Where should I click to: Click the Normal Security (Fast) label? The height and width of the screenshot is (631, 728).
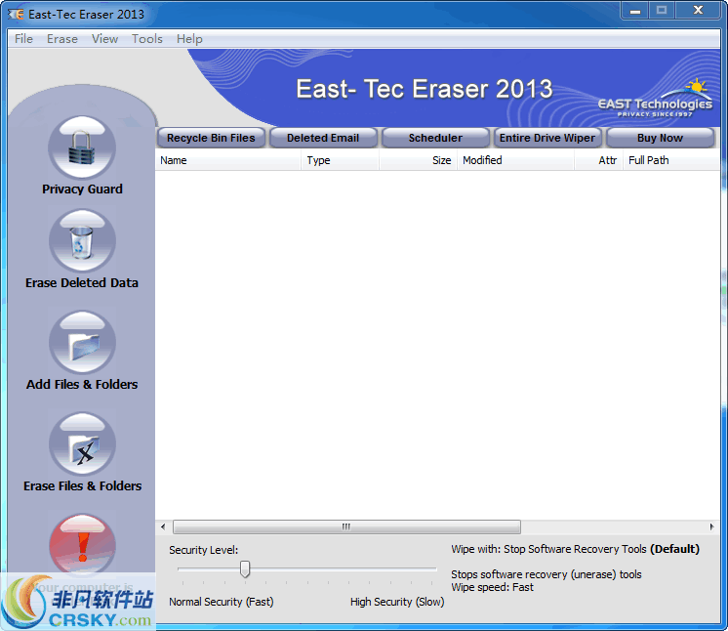(x=222, y=602)
